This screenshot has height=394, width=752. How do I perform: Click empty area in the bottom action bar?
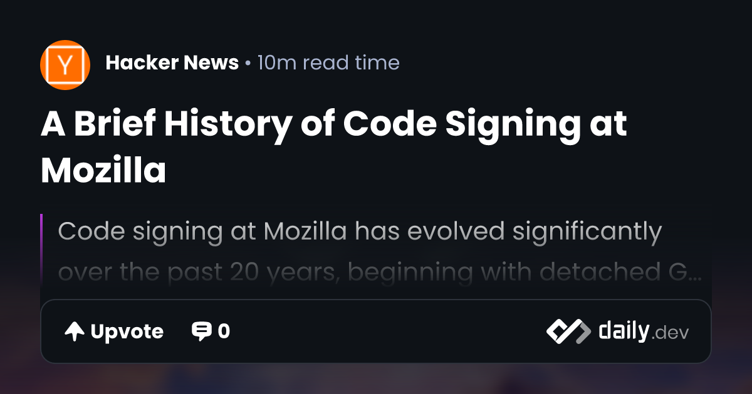pos(389,331)
